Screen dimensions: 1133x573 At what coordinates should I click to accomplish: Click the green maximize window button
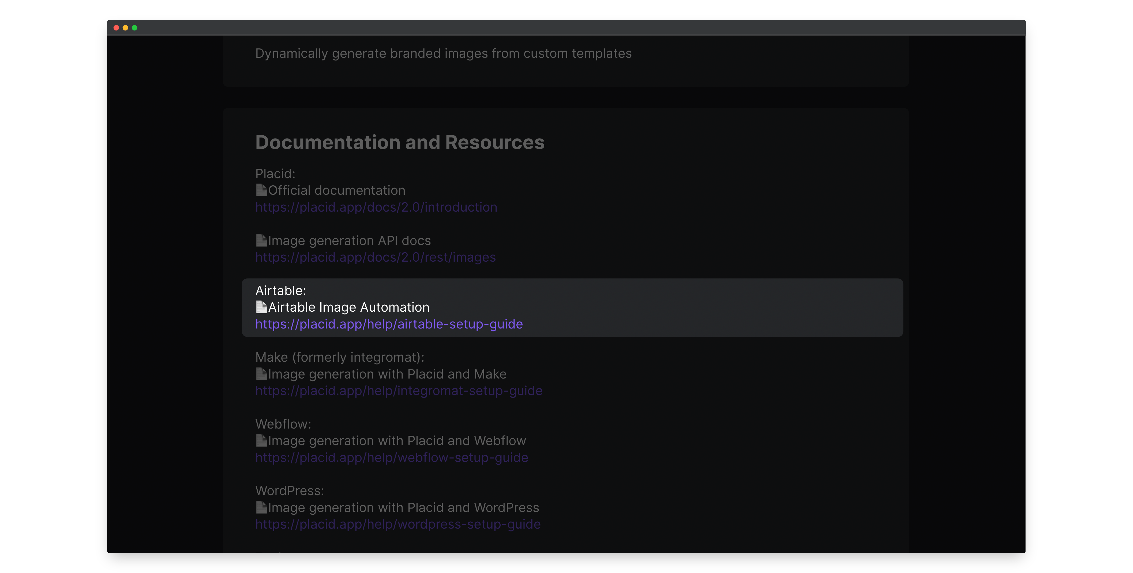pos(134,28)
